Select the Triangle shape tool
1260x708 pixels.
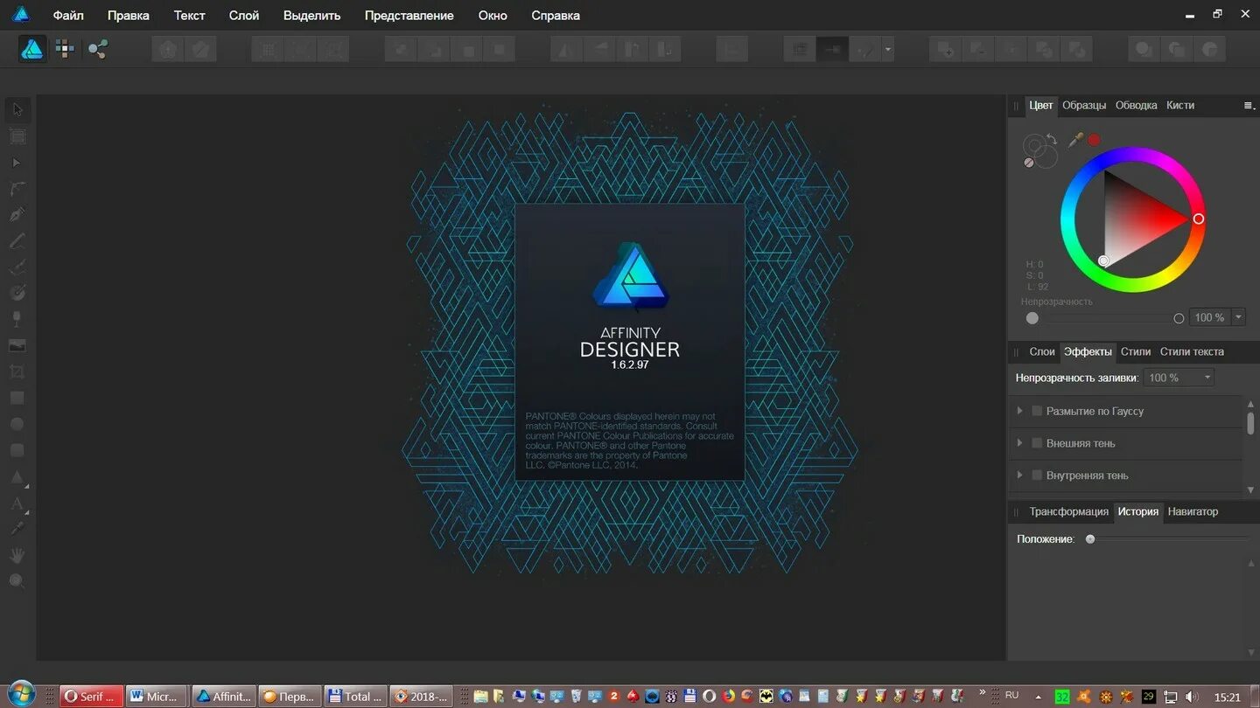[x=17, y=476]
